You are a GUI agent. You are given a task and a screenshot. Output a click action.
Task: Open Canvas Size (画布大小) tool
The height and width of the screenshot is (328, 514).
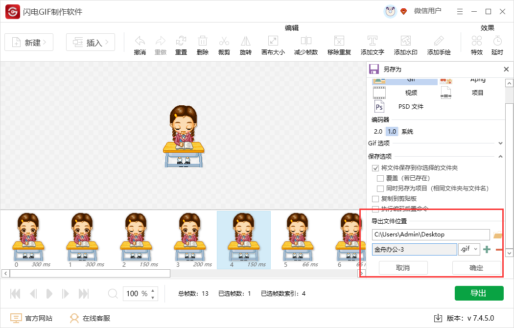click(273, 42)
